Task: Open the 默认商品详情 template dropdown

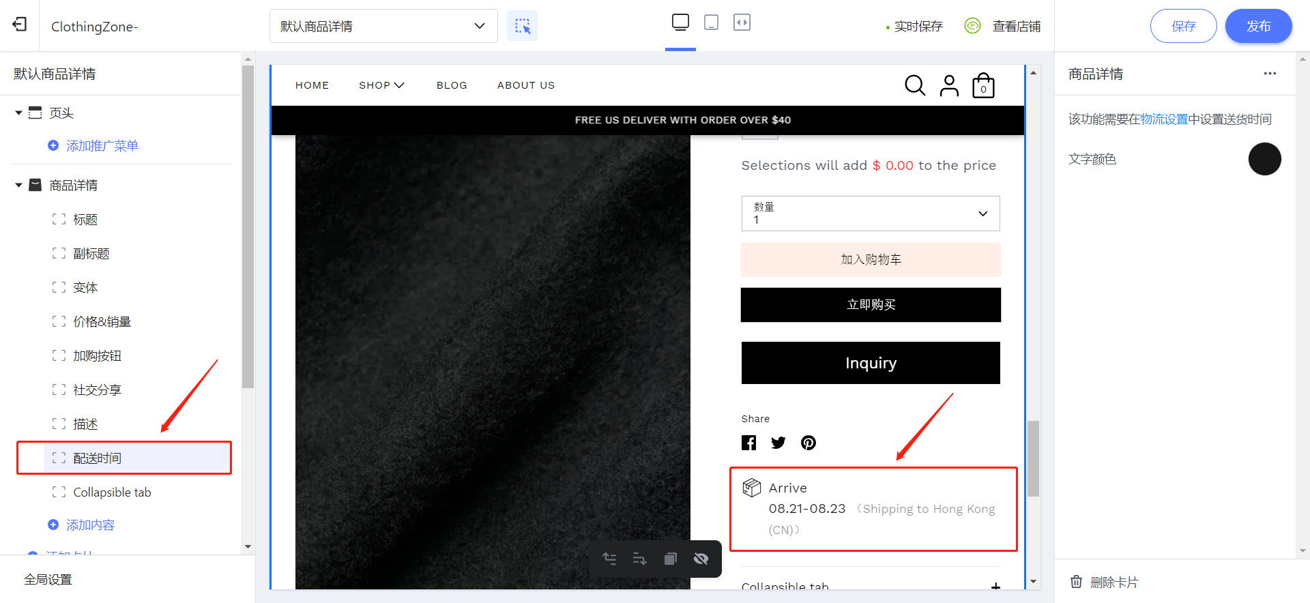Action: click(383, 26)
